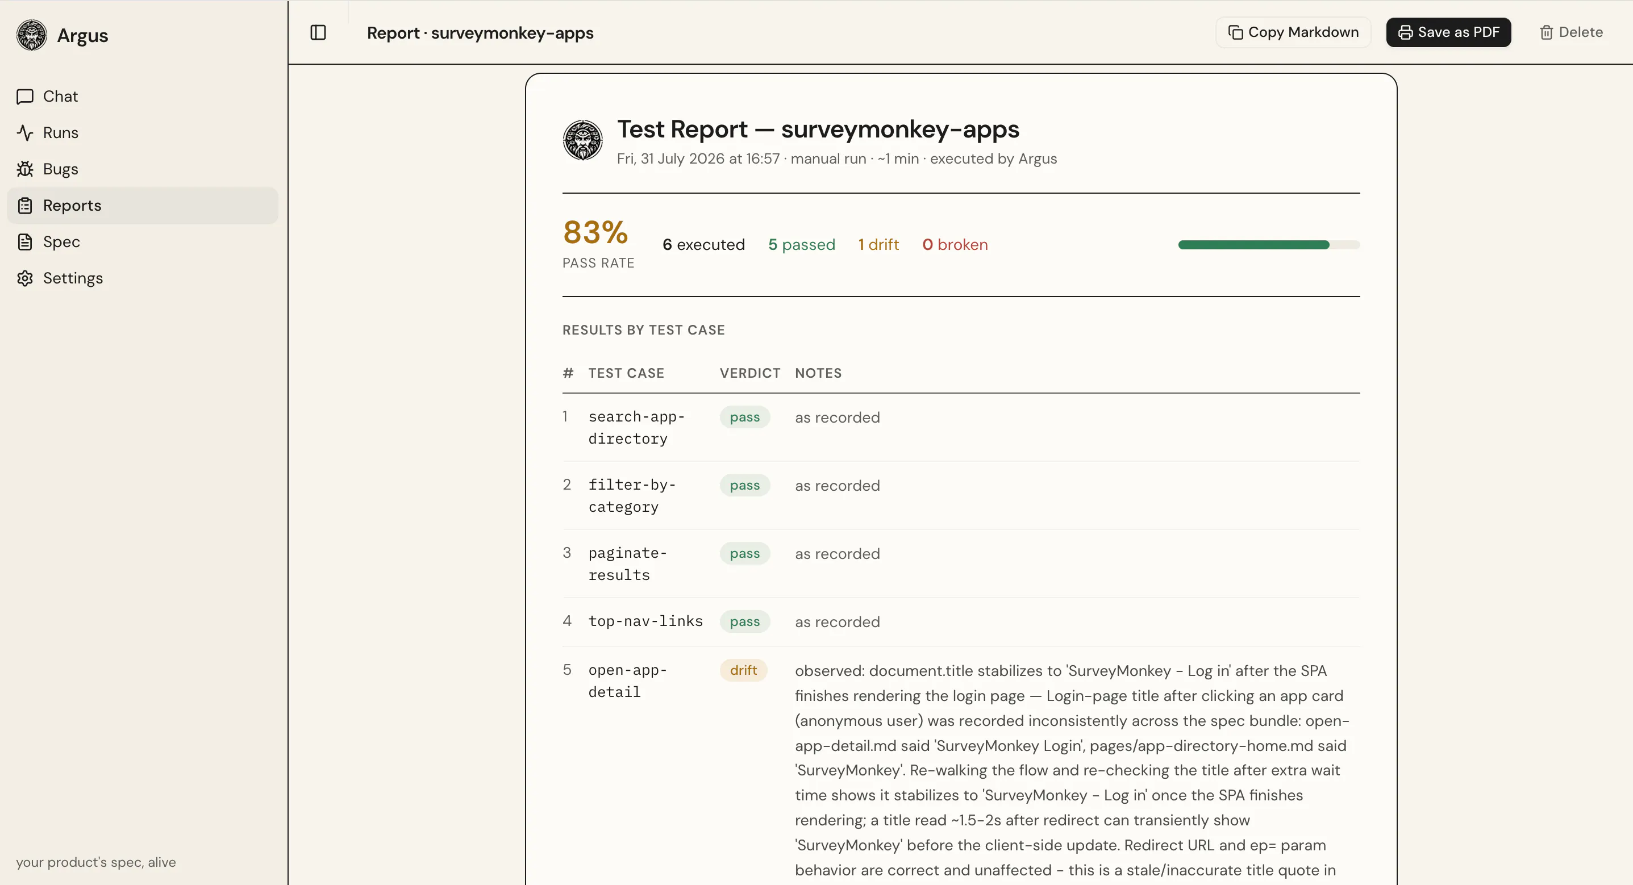Viewport: 1633px width, 885px height.
Task: Open Runs via its activity pulse icon
Action: tap(25, 132)
